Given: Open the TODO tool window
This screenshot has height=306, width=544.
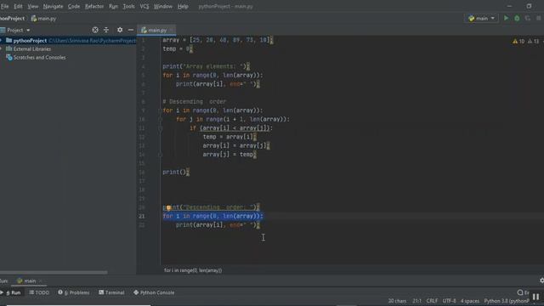Looking at the screenshot, I should (39, 292).
